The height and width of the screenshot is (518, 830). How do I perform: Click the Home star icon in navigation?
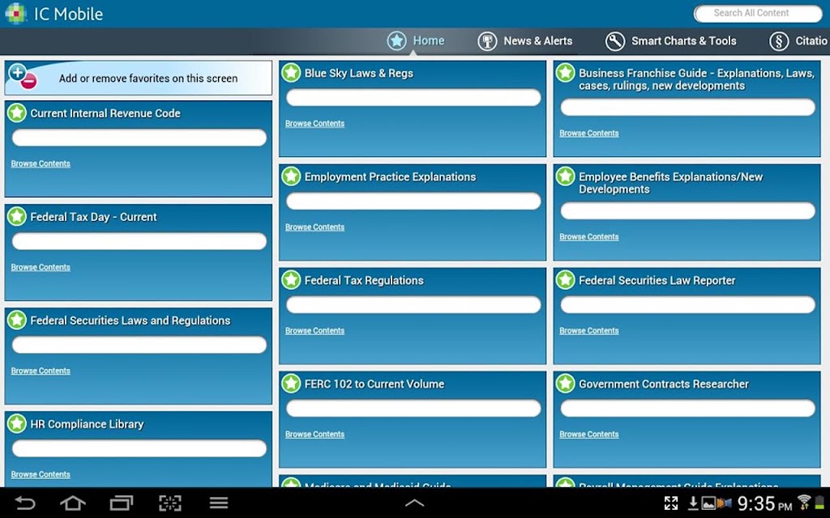pos(396,40)
